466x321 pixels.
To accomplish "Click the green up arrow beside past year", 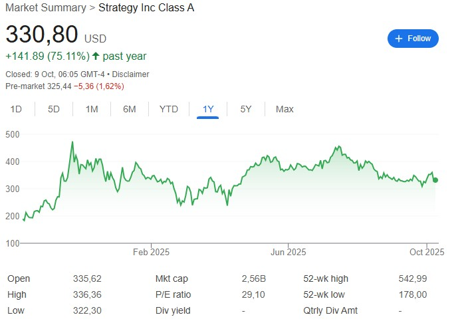I will click(x=97, y=56).
